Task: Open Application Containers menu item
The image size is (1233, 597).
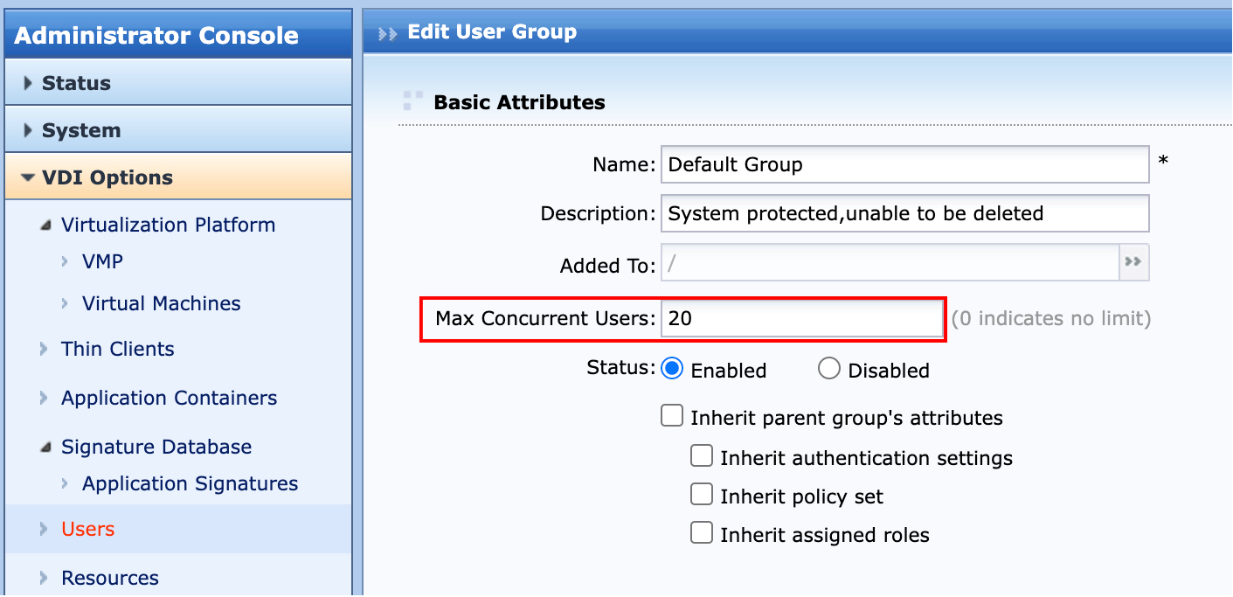Action: pos(169,398)
